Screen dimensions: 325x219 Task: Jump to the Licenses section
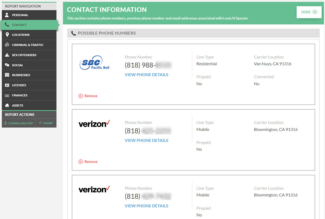pyautogui.click(x=29, y=85)
